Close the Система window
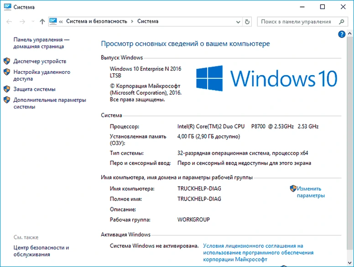Image resolution: width=354 pixels, height=267 pixels. [x=343, y=7]
